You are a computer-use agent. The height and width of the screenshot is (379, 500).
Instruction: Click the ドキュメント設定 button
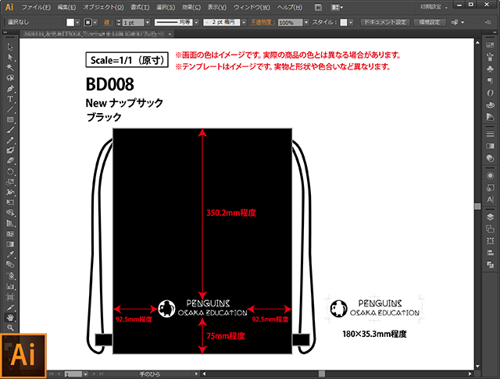point(385,23)
